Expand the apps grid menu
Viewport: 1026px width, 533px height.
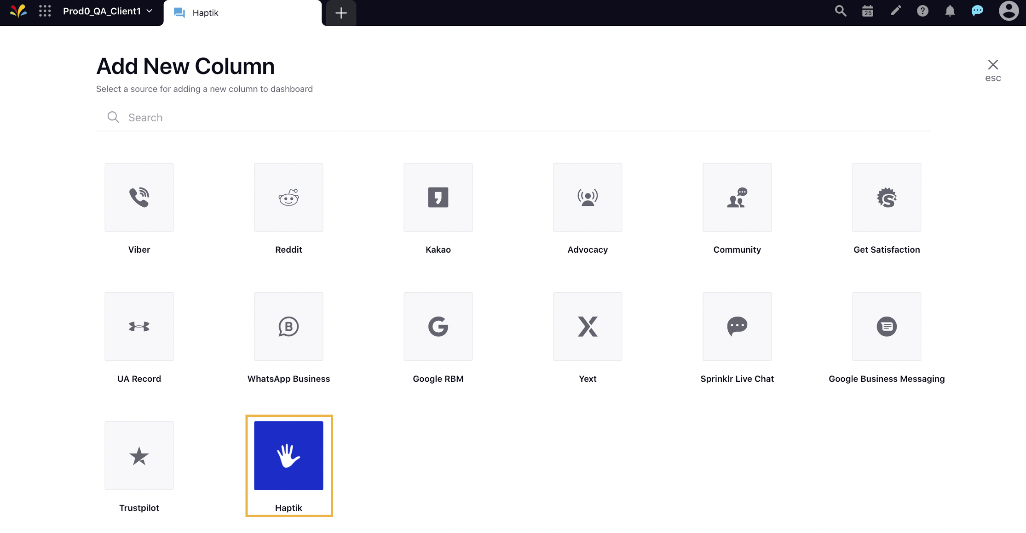click(46, 12)
